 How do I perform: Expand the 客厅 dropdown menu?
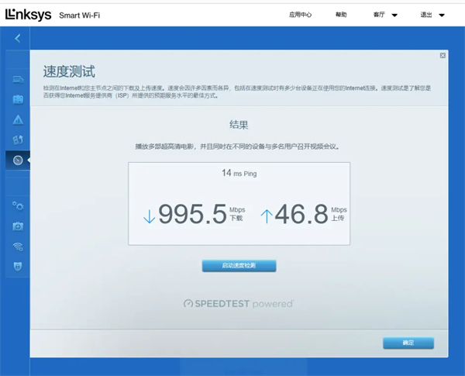(384, 15)
